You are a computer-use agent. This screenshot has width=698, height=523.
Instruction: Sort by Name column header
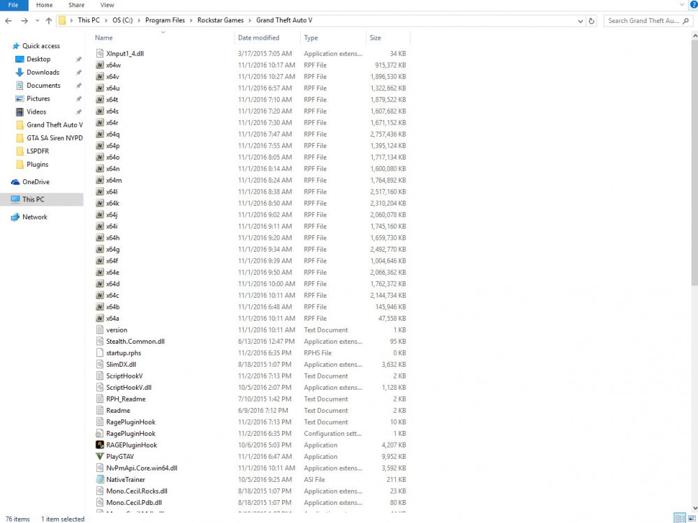click(x=104, y=38)
